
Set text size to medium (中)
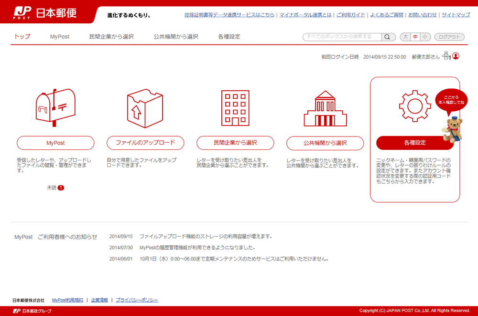pyautogui.click(x=415, y=37)
